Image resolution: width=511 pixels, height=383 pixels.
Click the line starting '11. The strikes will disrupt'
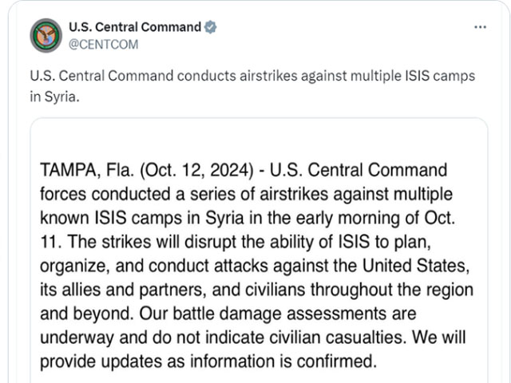236,243
